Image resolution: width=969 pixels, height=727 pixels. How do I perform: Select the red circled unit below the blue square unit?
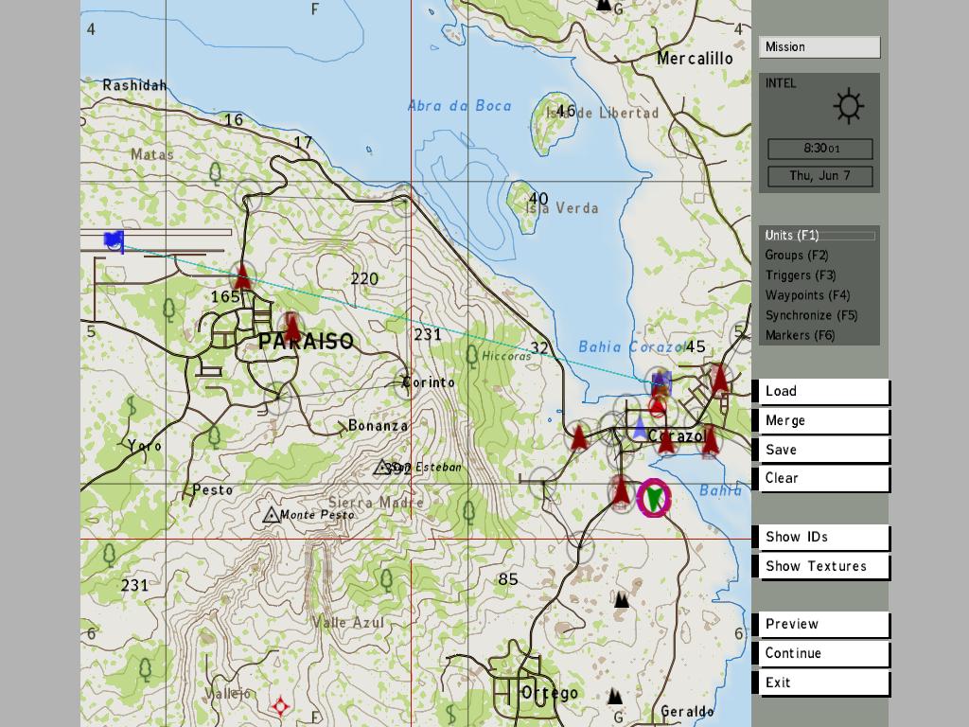(x=658, y=405)
